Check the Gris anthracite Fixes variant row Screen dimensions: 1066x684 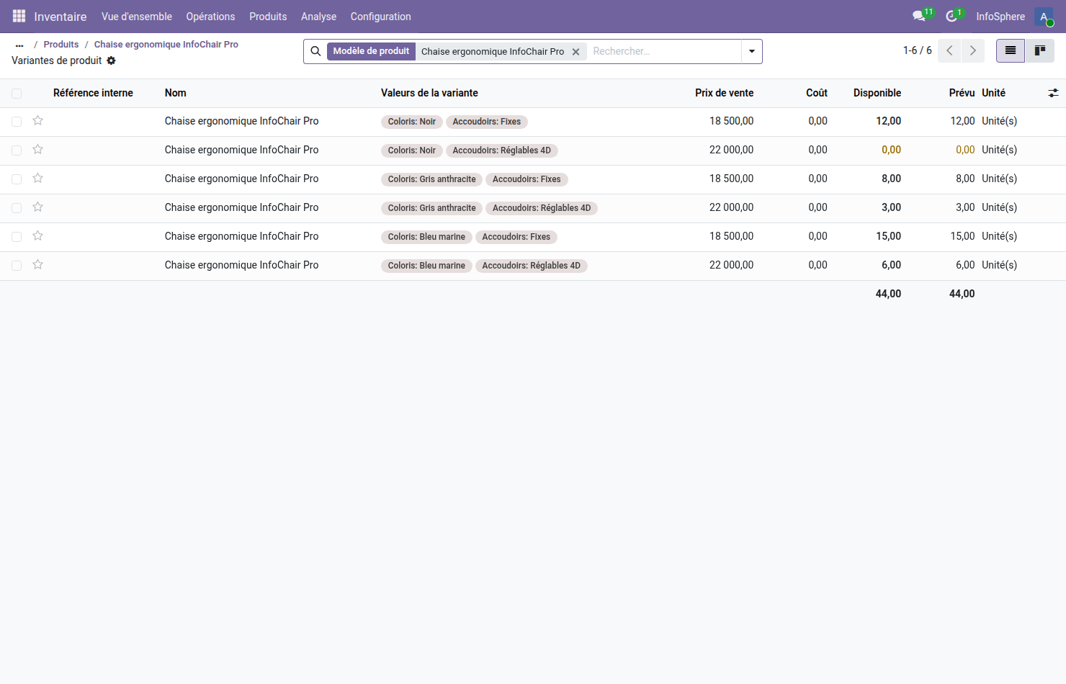coord(17,179)
